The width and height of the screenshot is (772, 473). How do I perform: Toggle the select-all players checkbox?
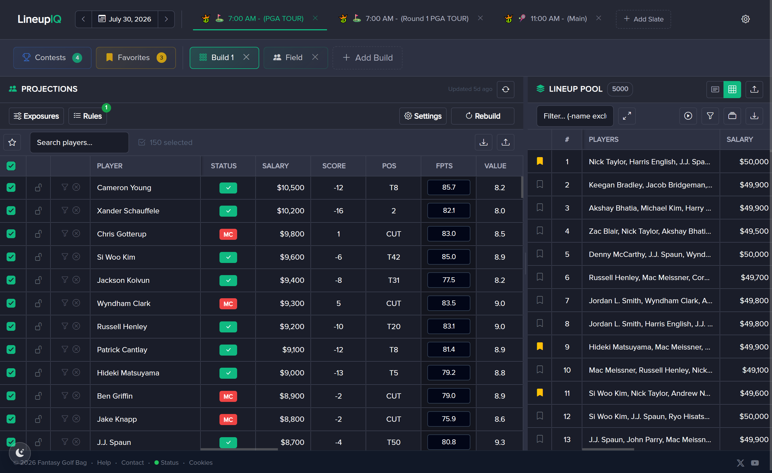click(x=11, y=166)
